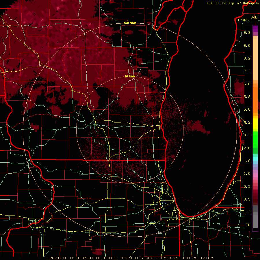
Task: Click the [PHAS] unit label
Action: point(244,20)
